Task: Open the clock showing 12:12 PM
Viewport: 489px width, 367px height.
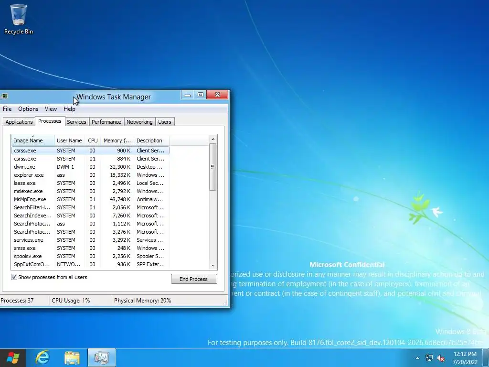Action: pyautogui.click(x=465, y=358)
